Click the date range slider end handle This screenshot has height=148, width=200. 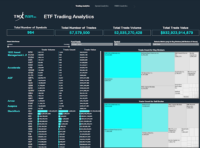pyautogui.click(x=69, y=47)
